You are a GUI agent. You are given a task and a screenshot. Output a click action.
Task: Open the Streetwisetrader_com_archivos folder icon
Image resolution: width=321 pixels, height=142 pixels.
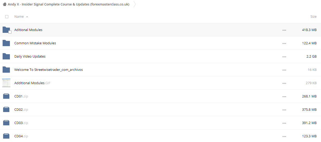(x=6, y=70)
